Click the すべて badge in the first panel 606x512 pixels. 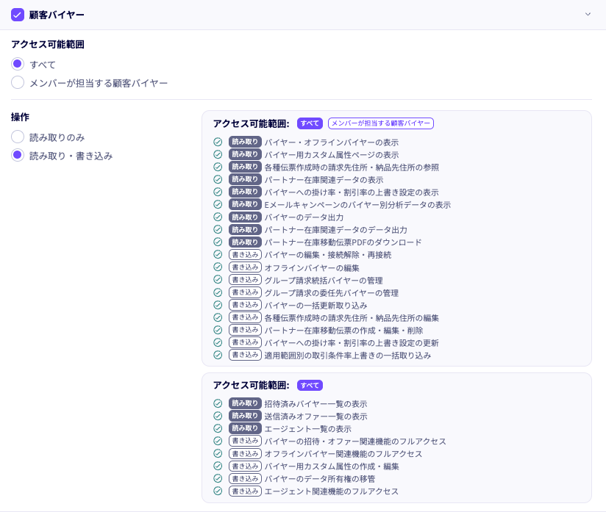[310, 123]
